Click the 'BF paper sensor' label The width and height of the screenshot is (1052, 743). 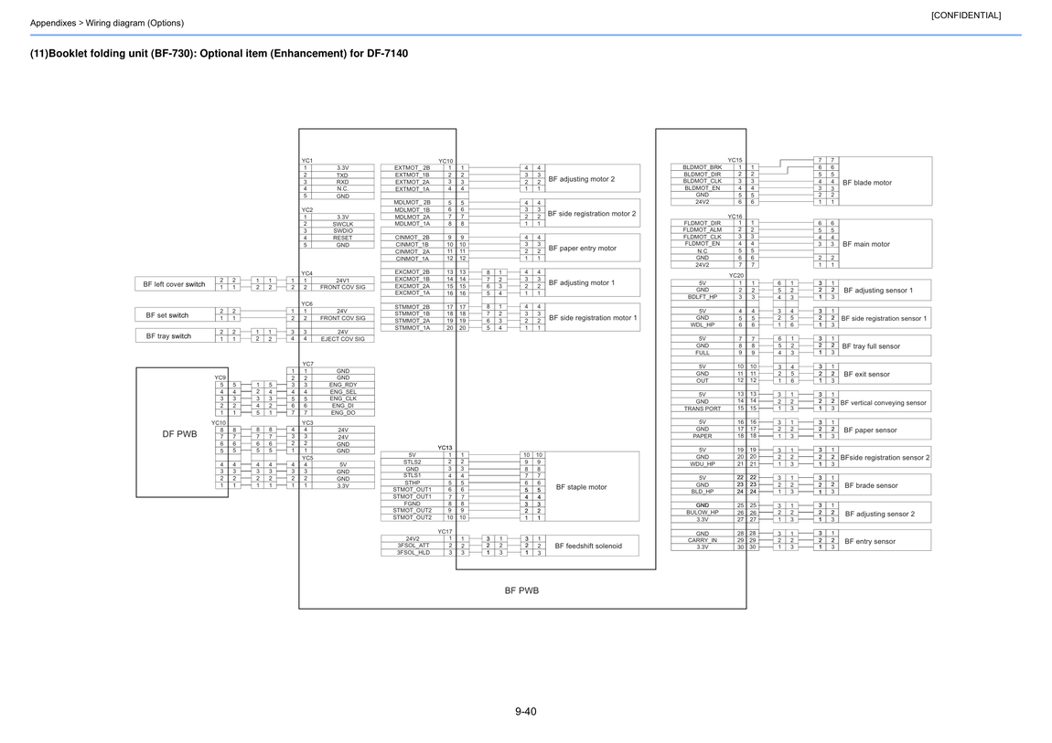coord(870,430)
